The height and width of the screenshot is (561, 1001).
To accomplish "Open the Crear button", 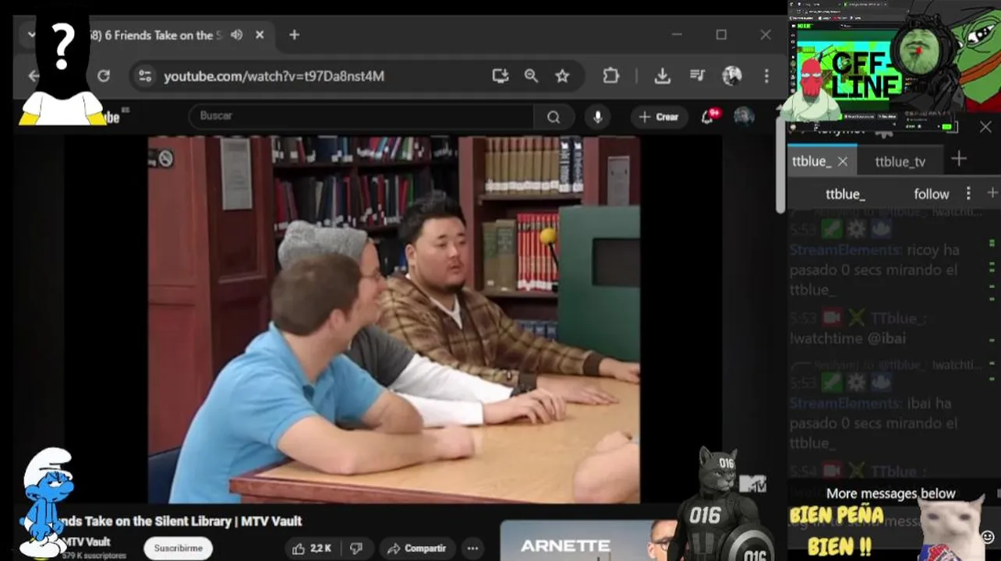I will click(659, 117).
